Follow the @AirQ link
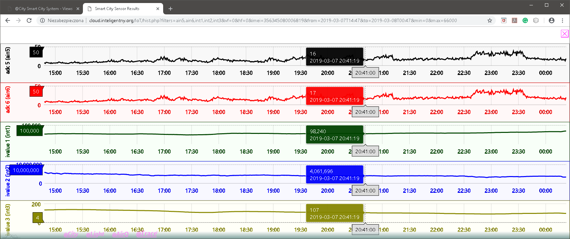This screenshot has width=570, height=239. pos(120,234)
